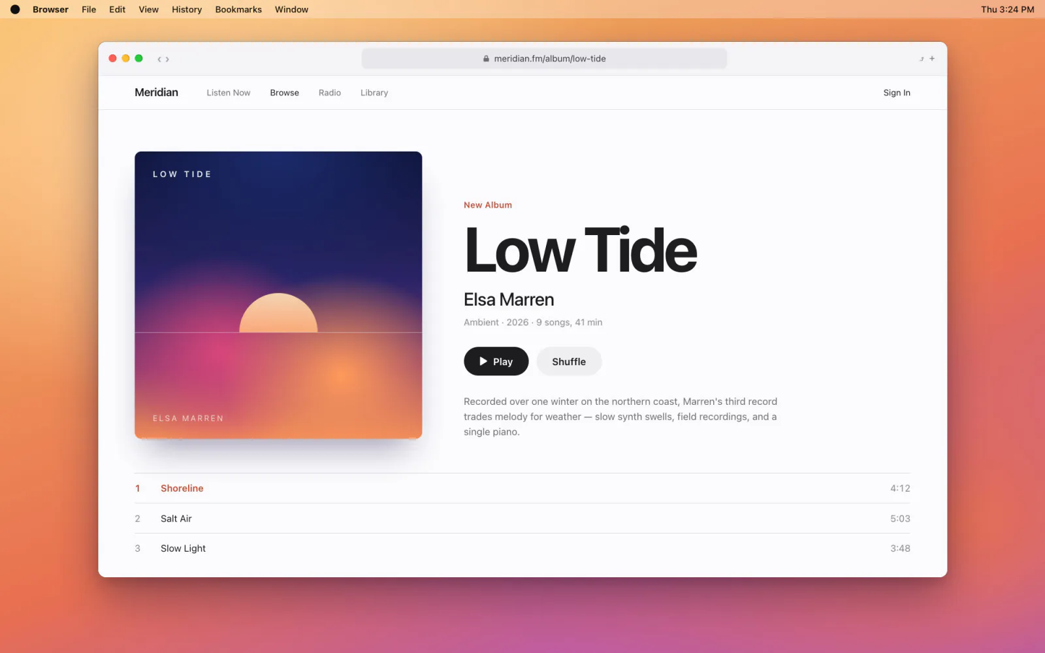Click the Thu 3:24 PM clock
Image resolution: width=1045 pixels, height=653 pixels.
point(1007,9)
